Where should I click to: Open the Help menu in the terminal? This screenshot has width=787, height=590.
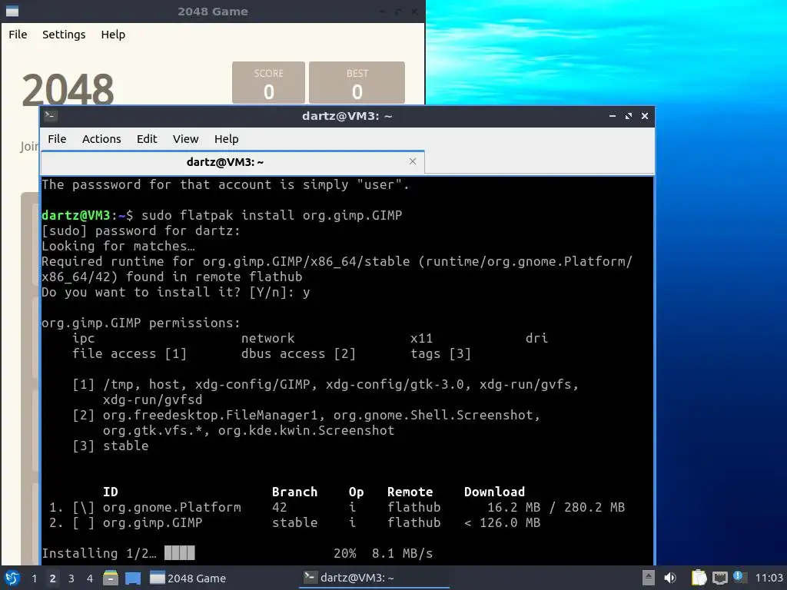227,139
